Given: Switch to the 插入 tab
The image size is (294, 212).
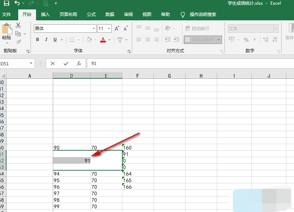Looking at the screenshot, I should tap(45, 15).
